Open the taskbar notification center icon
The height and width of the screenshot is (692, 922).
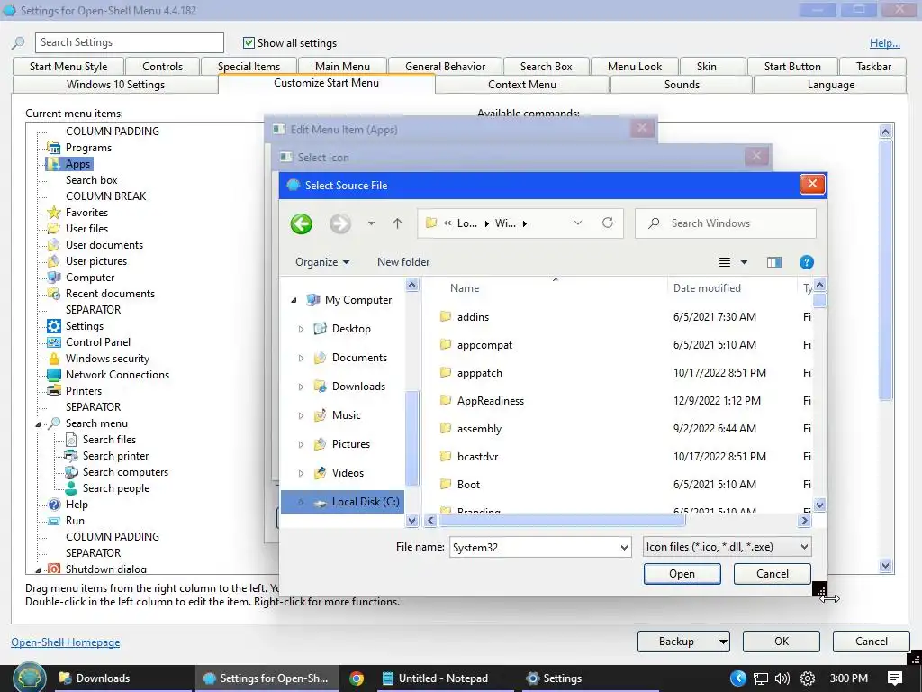point(895,678)
